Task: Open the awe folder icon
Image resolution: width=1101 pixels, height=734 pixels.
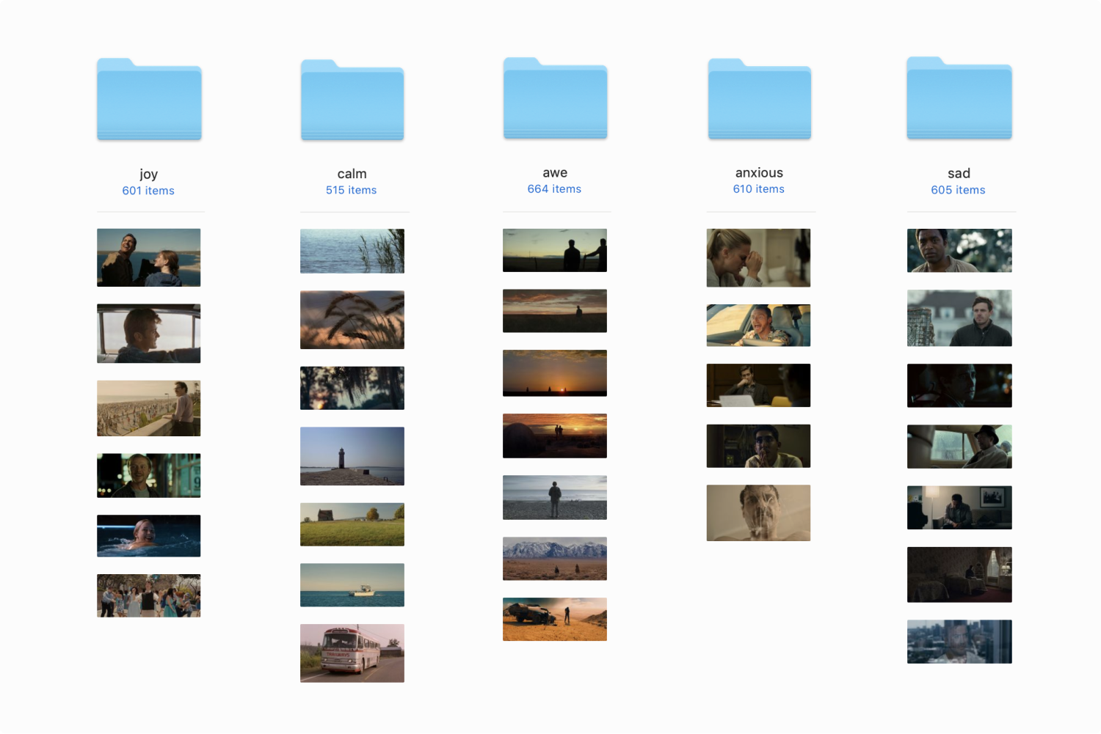Action: pyautogui.click(x=555, y=99)
